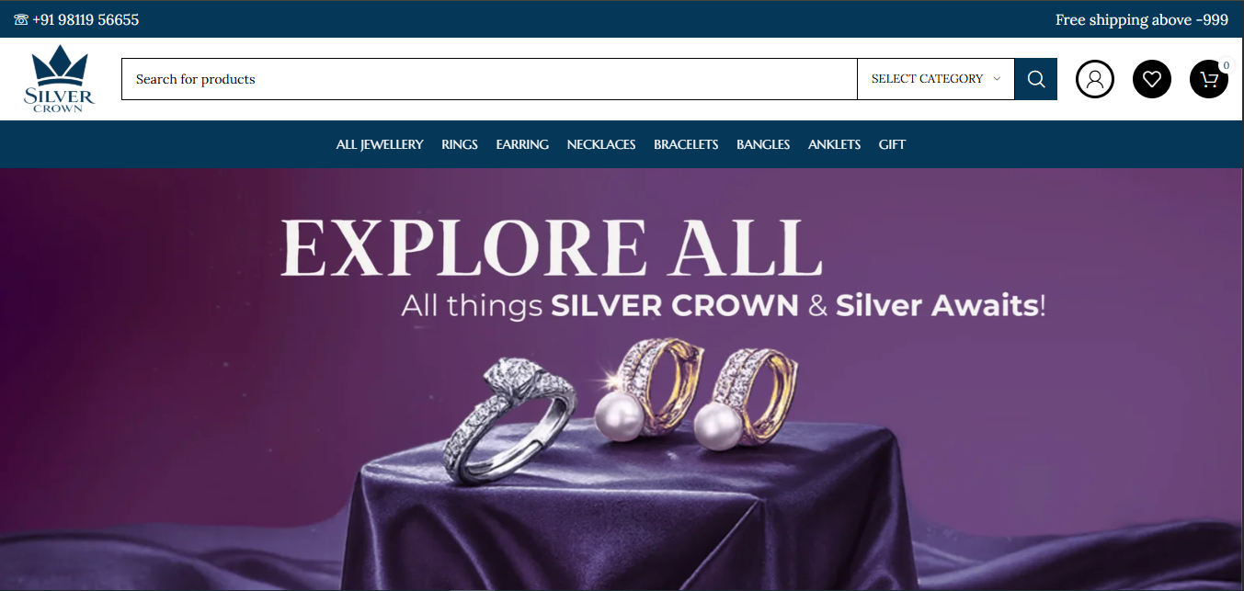
Task: Click the Silver Crown logo
Action: 60,79
